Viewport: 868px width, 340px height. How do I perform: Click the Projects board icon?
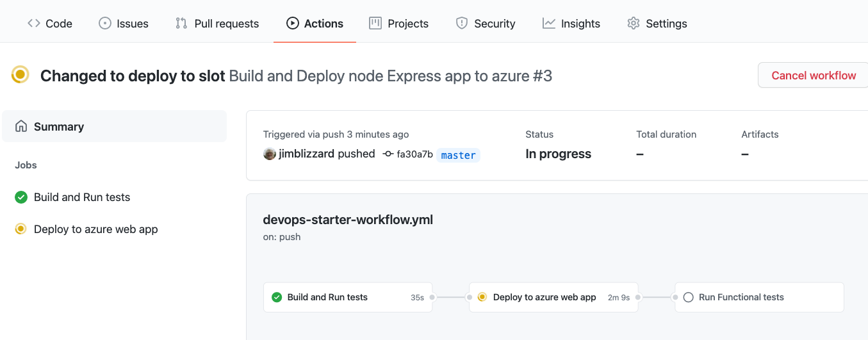[375, 24]
